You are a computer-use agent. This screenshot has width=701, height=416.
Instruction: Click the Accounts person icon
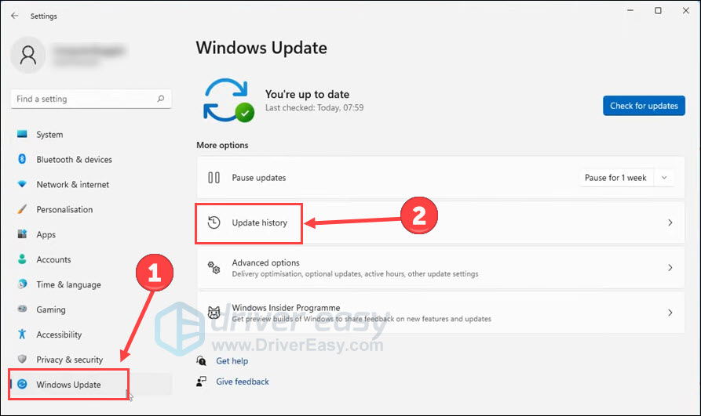click(x=22, y=259)
